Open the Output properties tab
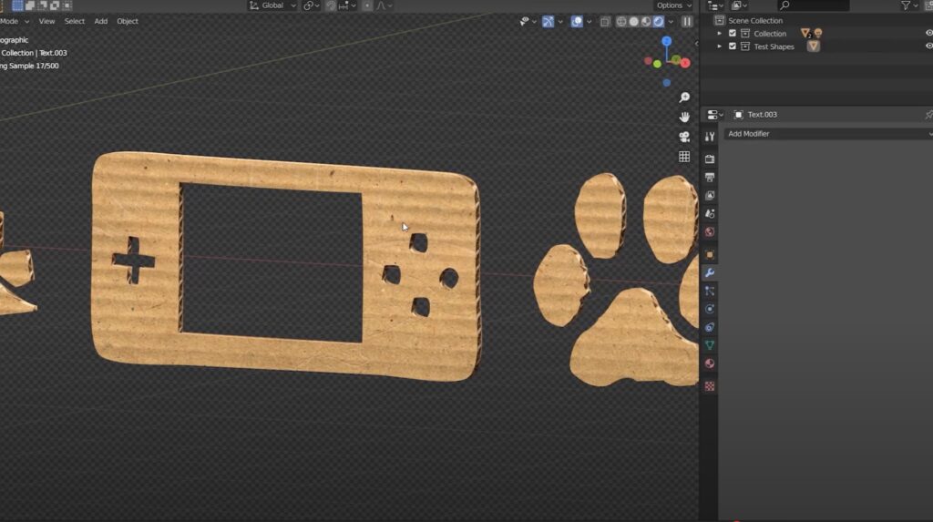Image resolution: width=933 pixels, height=522 pixels. coord(709,178)
